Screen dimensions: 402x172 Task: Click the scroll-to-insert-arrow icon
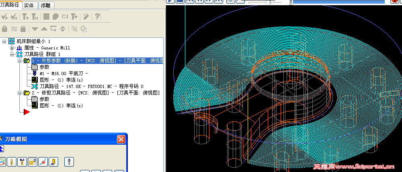click(x=63, y=29)
